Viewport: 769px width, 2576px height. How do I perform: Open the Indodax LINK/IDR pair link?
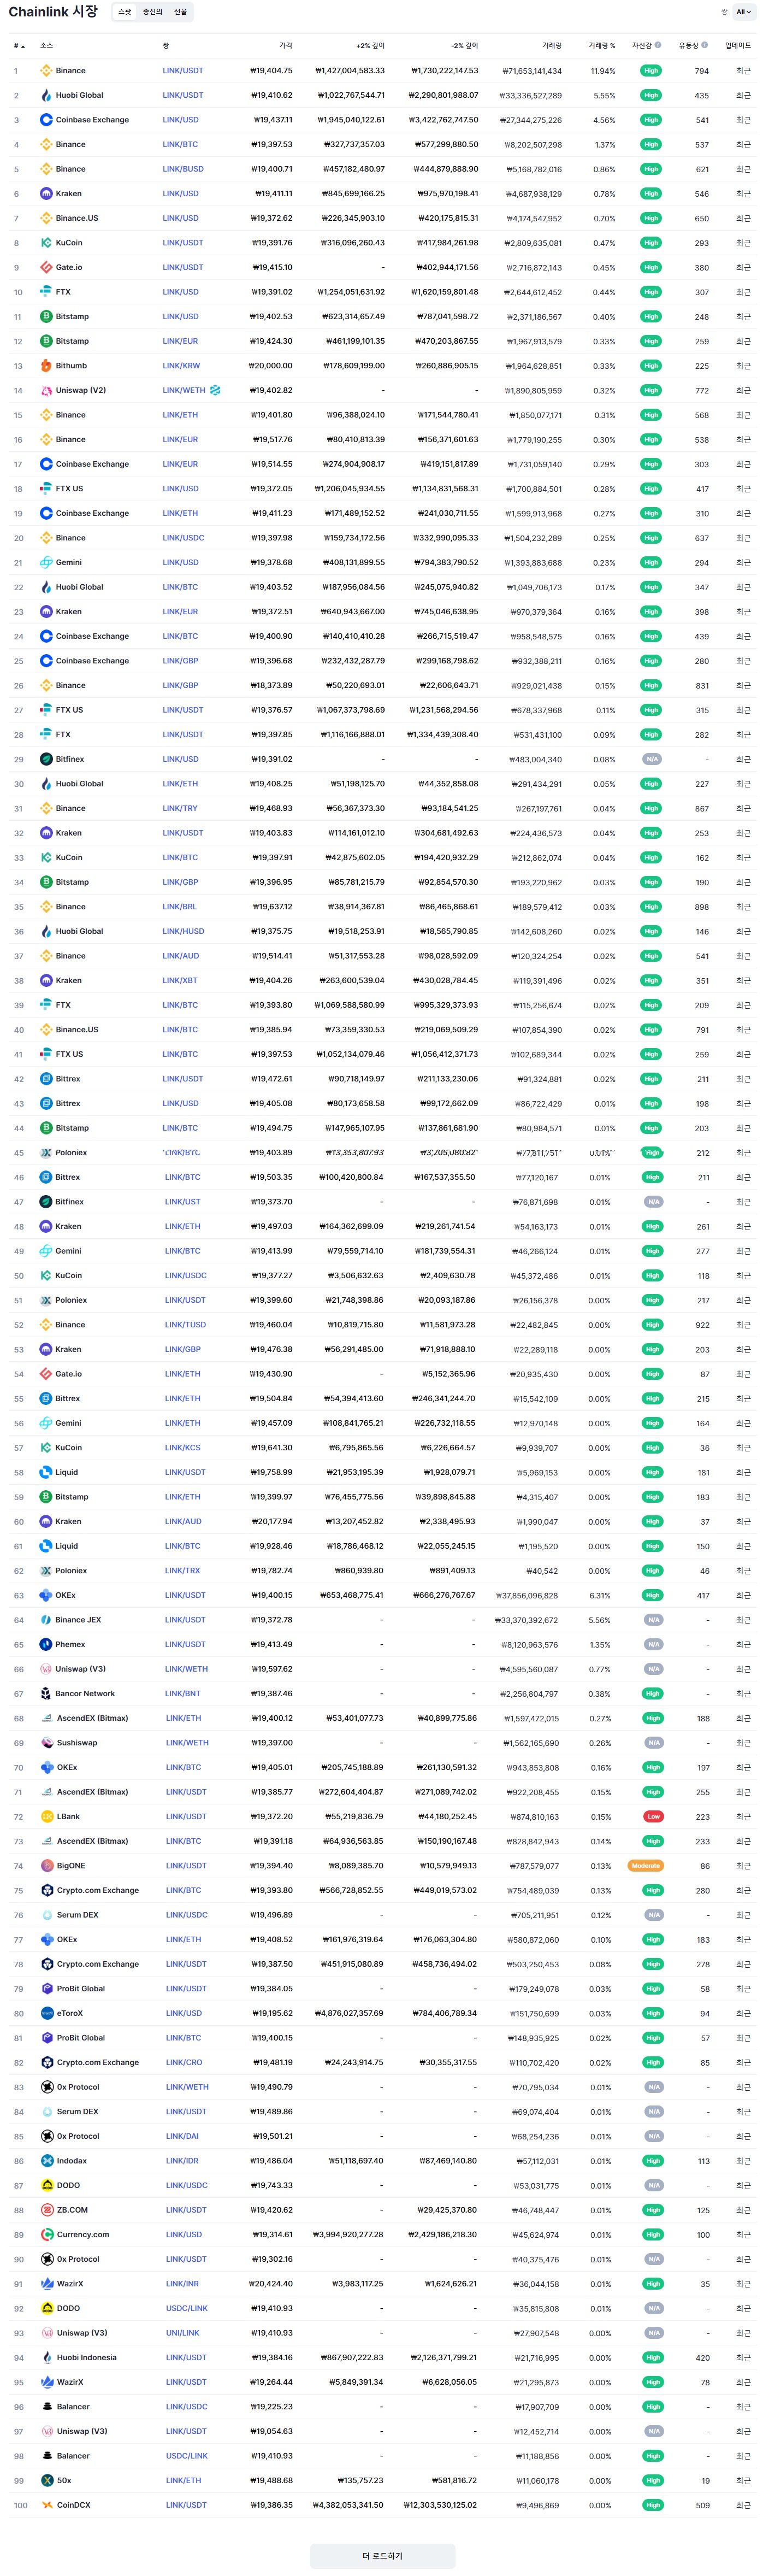click(x=182, y=2161)
